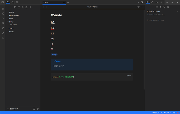The width and height of the screenshot is (180, 114).
Task: Click the lorem ipsum text in callout
Action: [59, 66]
